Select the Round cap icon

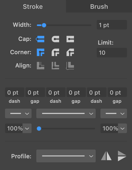55,39
